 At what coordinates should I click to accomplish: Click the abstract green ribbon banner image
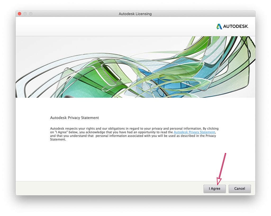coord(135,67)
